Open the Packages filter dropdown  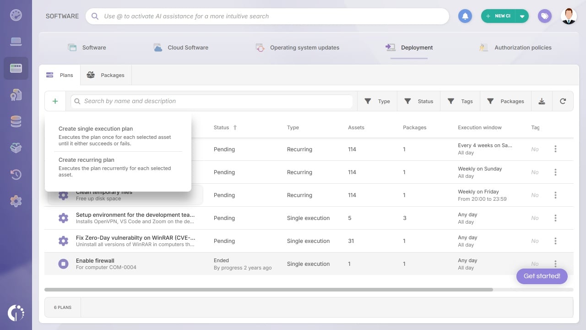[x=505, y=101]
